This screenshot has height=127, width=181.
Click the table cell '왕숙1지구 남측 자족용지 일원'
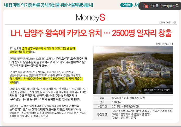click(128, 98)
